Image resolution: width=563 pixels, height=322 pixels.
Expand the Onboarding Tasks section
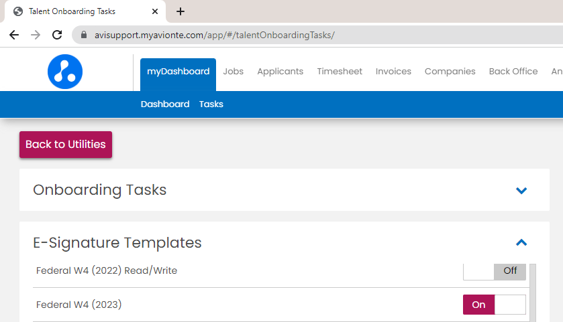(521, 190)
